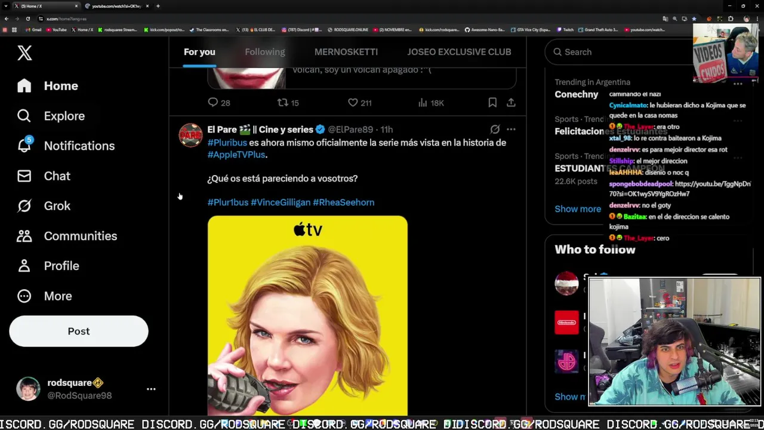Open the three-dot menu on El Pare post

click(x=511, y=129)
